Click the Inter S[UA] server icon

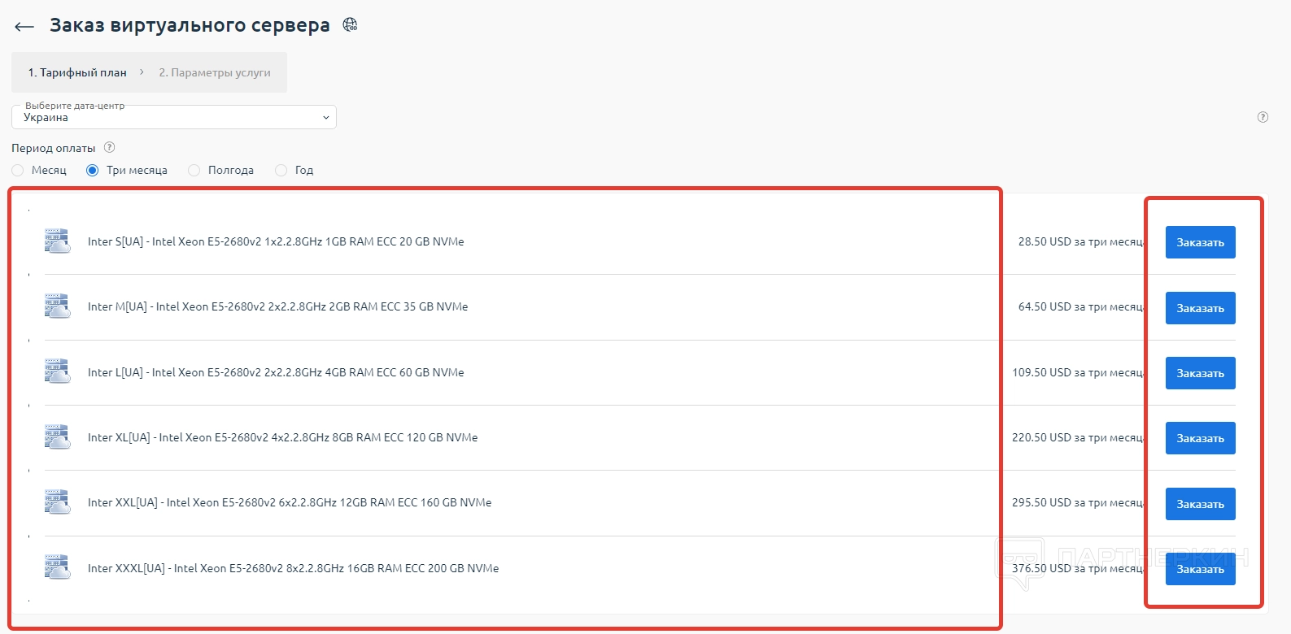pos(57,241)
